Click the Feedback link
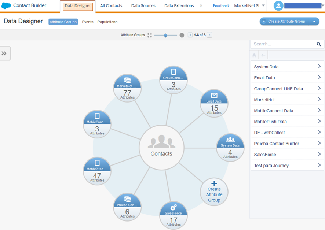 pyautogui.click(x=221, y=6)
